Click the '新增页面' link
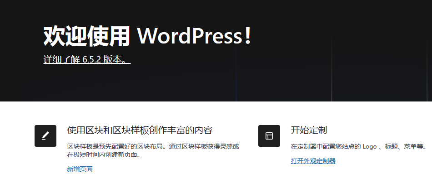 point(80,169)
